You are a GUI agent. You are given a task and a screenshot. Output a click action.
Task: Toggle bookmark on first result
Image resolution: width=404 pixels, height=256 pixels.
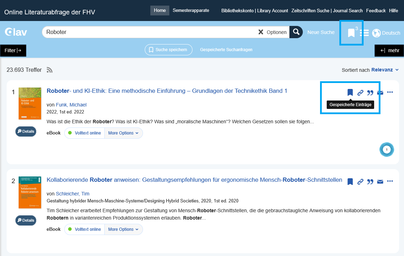(350, 92)
